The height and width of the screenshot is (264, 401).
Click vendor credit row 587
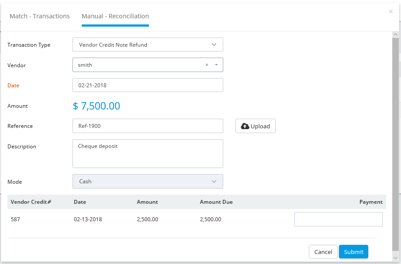point(197,219)
